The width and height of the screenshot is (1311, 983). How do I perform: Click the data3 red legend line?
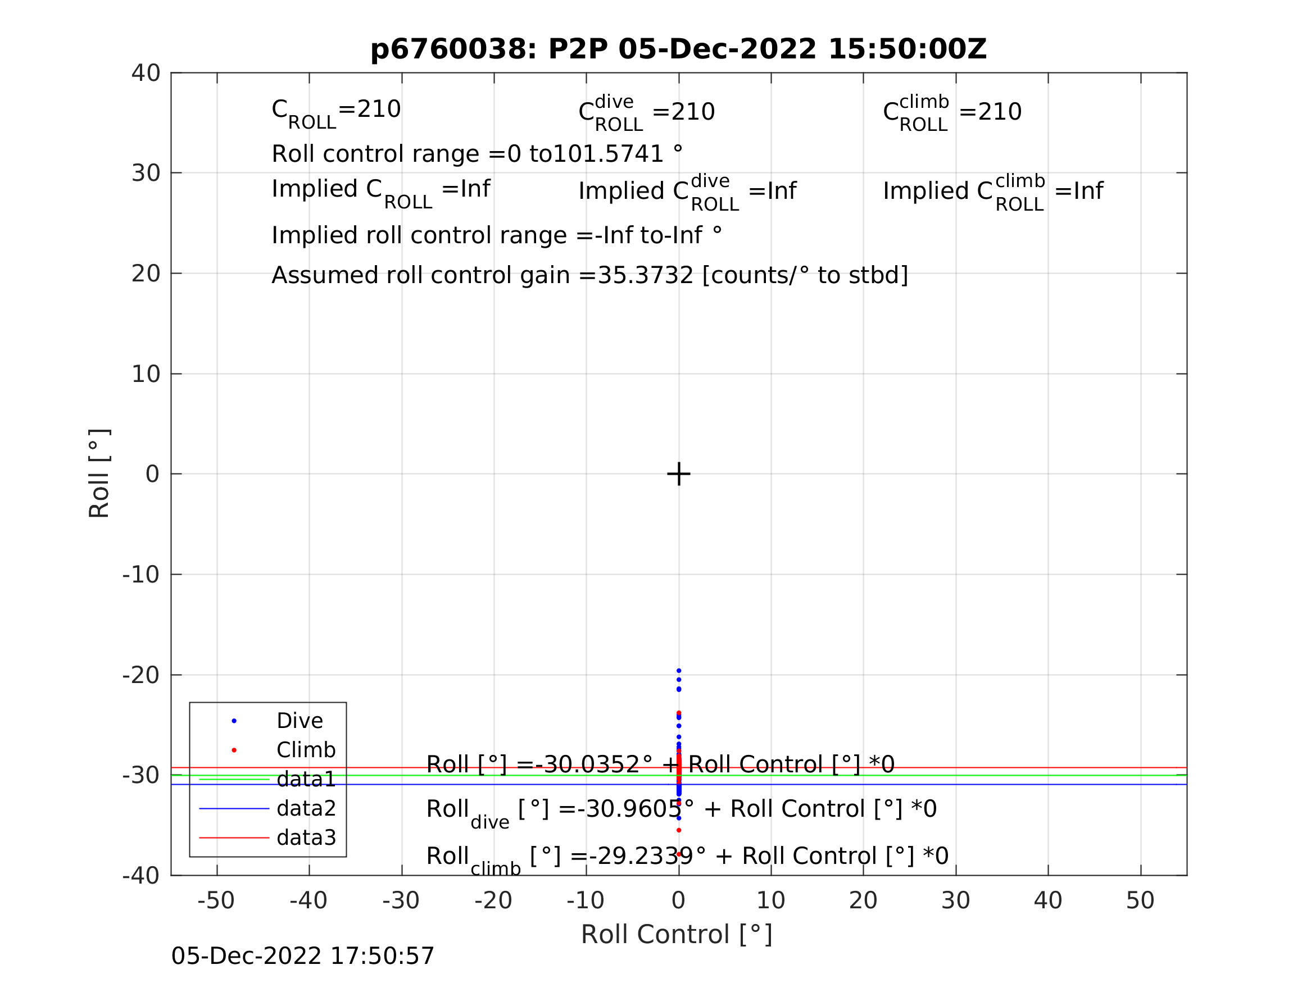coord(234,838)
